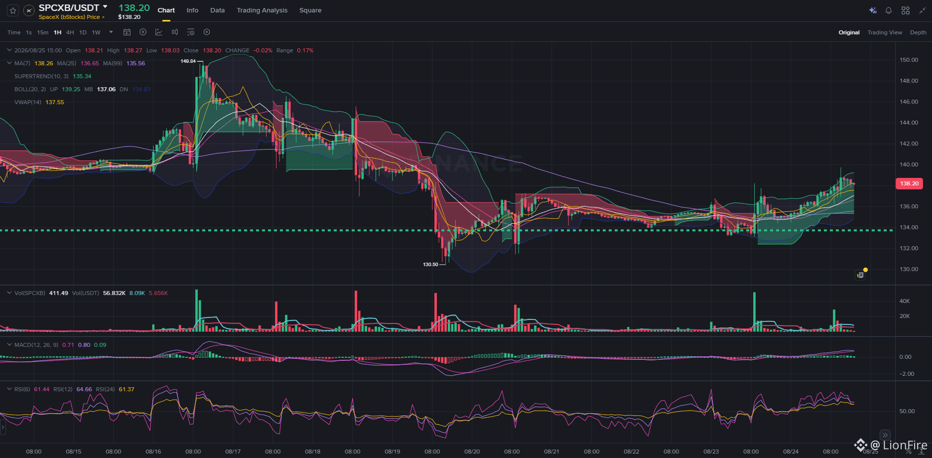Image resolution: width=932 pixels, height=458 pixels.
Task: Click the 130.50 low price marker
Action: click(x=430, y=265)
